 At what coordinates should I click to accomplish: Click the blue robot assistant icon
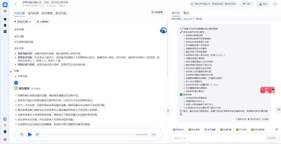[164, 31]
